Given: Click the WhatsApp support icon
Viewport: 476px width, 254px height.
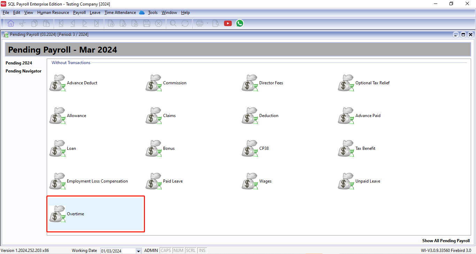Looking at the screenshot, I should pyautogui.click(x=240, y=23).
